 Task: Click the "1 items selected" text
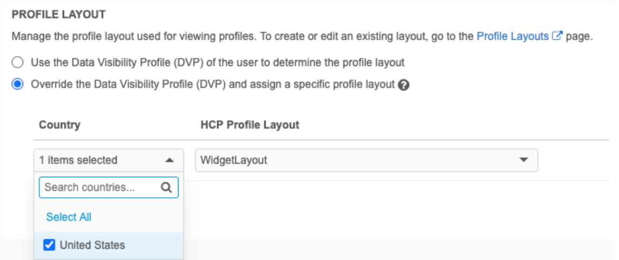coord(78,160)
